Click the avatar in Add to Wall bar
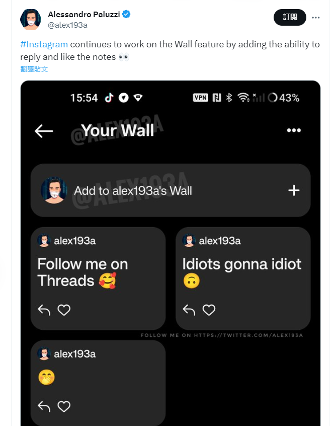Image resolution: width=335 pixels, height=426 pixels. (x=54, y=190)
